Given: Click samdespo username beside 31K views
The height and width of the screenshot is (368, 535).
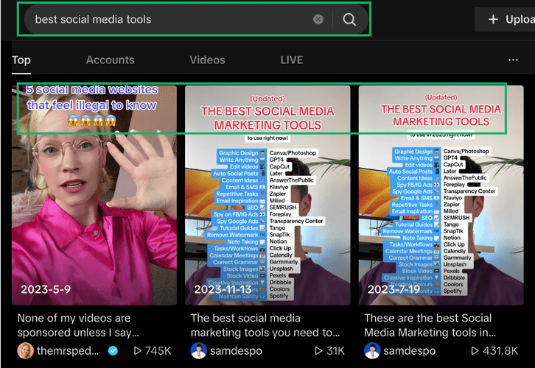Looking at the screenshot, I should (x=236, y=350).
